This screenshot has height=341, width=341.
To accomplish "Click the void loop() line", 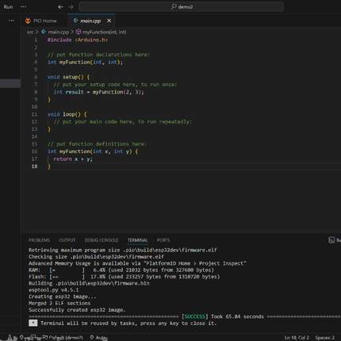I will (67, 114).
